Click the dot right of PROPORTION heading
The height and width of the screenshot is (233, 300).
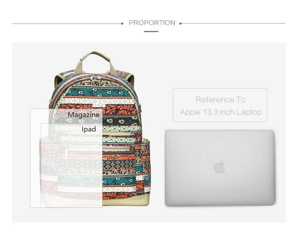[180, 23]
